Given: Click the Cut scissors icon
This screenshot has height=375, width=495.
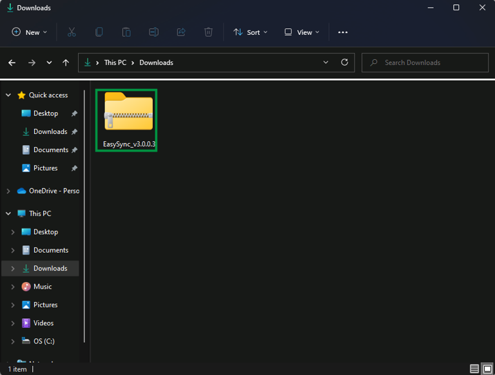Looking at the screenshot, I should tap(72, 32).
